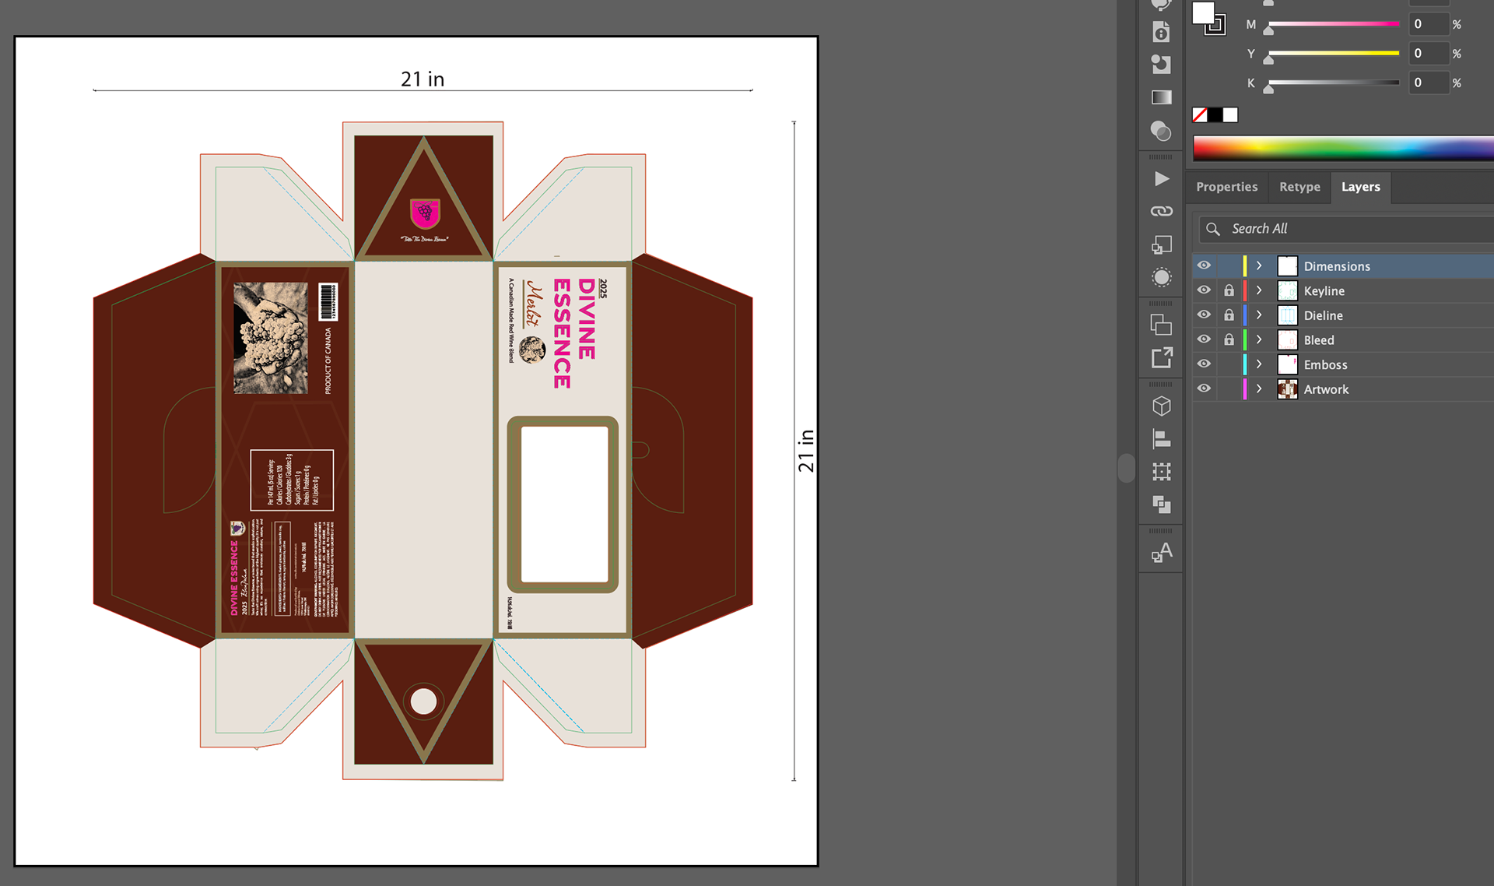Click the Bleed layer thumbnail

coord(1287,340)
